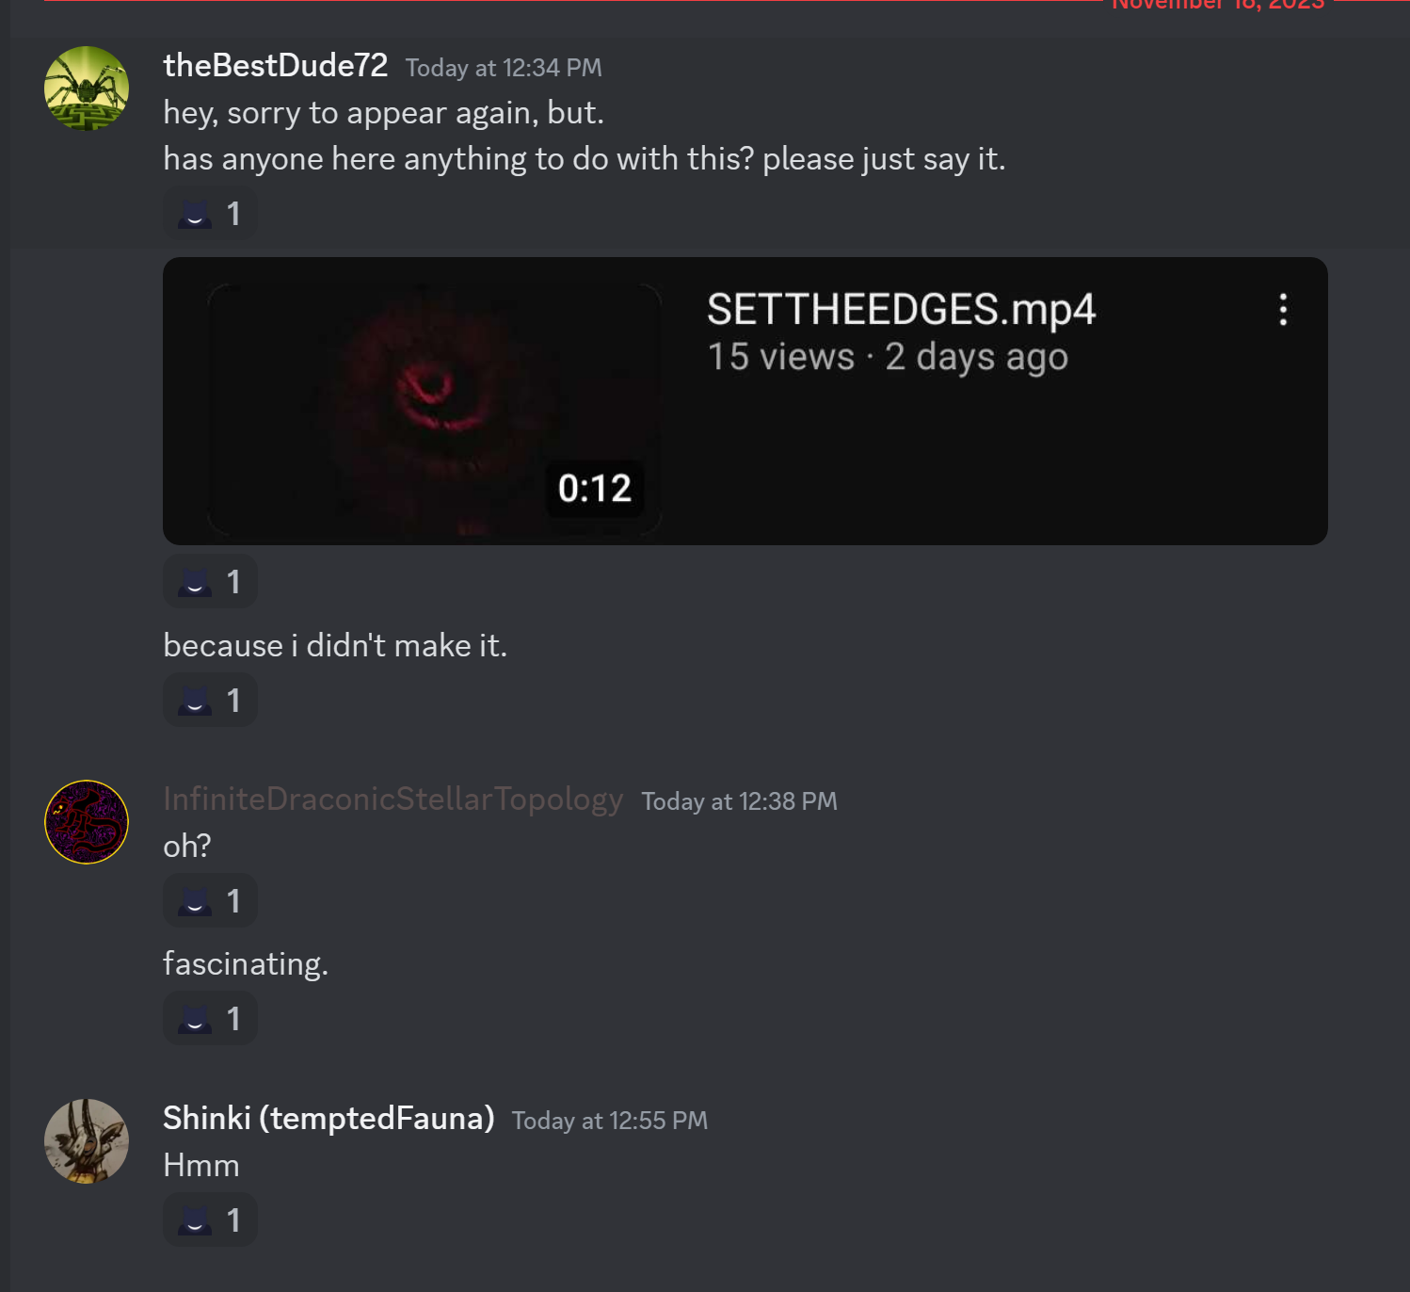Click the 'Today at 12:38 PM' timestamp
The width and height of the screenshot is (1410, 1292).
(739, 801)
